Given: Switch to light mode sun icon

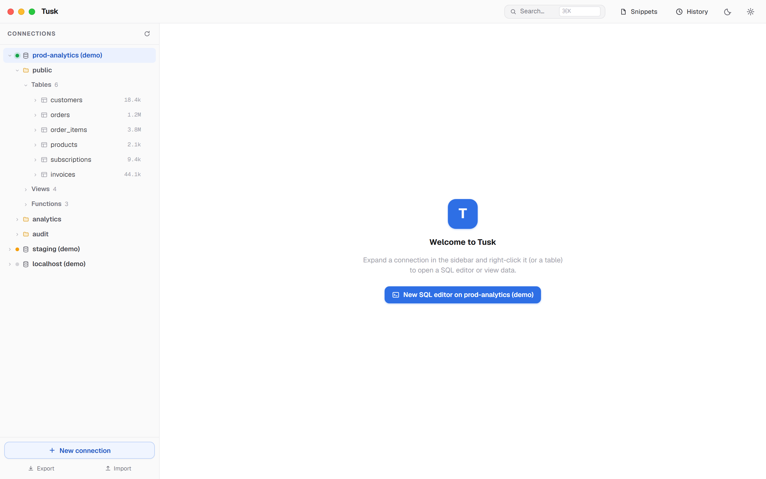Looking at the screenshot, I should (x=751, y=12).
